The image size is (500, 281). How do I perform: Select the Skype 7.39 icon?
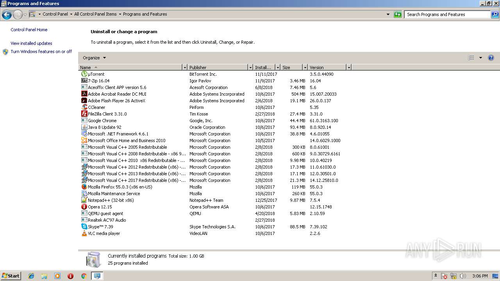pyautogui.click(x=84, y=227)
